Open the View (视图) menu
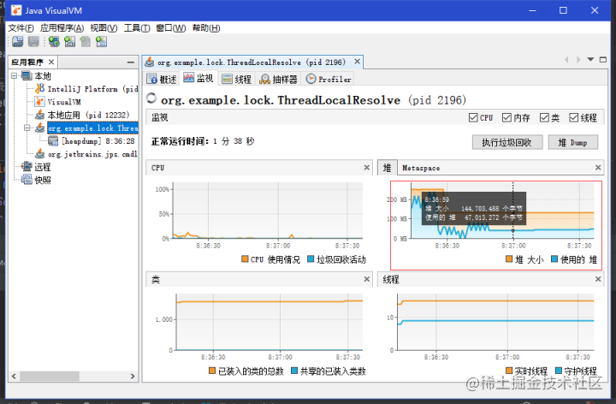616x404 pixels. click(x=104, y=28)
